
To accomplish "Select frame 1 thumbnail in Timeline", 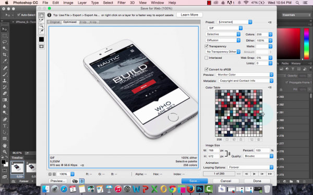I will (x=17, y=168).
